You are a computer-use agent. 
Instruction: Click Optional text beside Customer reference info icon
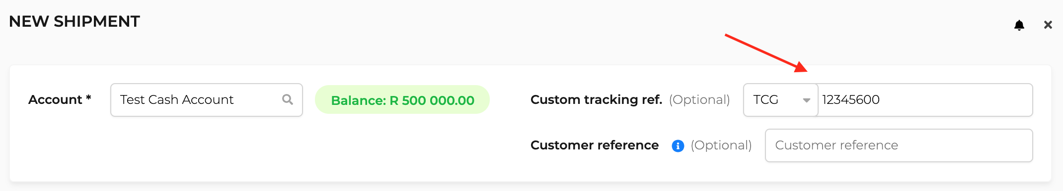click(721, 145)
